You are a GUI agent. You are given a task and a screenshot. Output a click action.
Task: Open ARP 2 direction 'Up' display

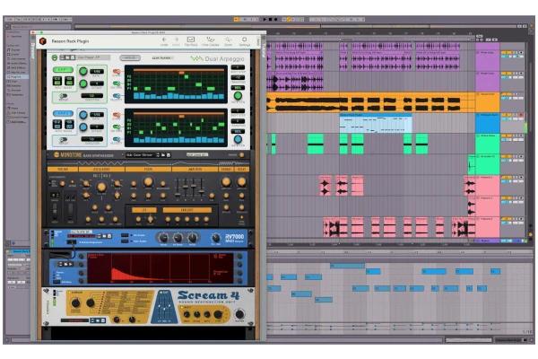pyautogui.click(x=92, y=139)
